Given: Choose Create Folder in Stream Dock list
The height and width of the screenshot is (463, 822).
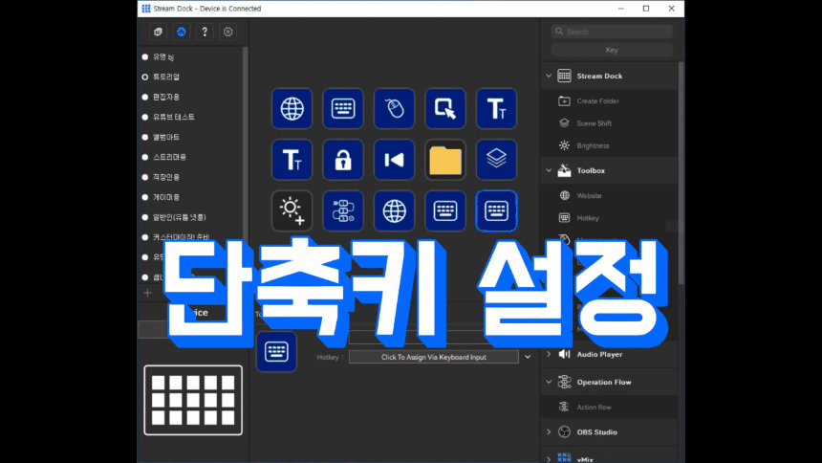Looking at the screenshot, I should click(x=598, y=100).
